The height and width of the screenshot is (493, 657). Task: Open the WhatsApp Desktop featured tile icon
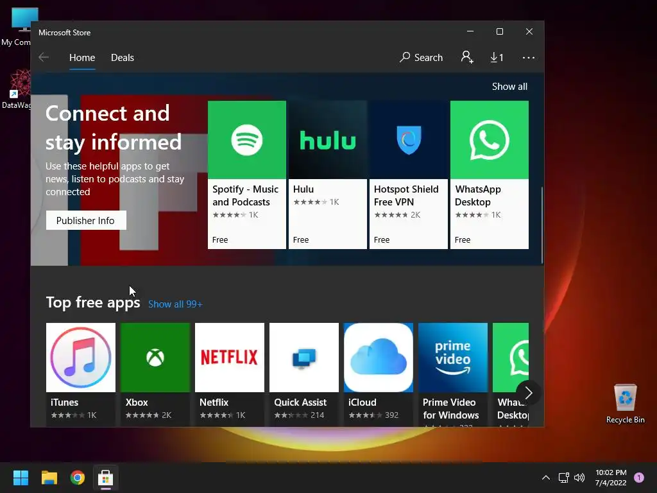(x=490, y=139)
